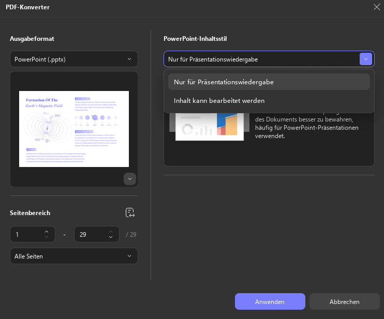Viewport: 384px width, 319px height.
Task: Click the page range swap icon beside Seitenbereich
Action: 130,212
